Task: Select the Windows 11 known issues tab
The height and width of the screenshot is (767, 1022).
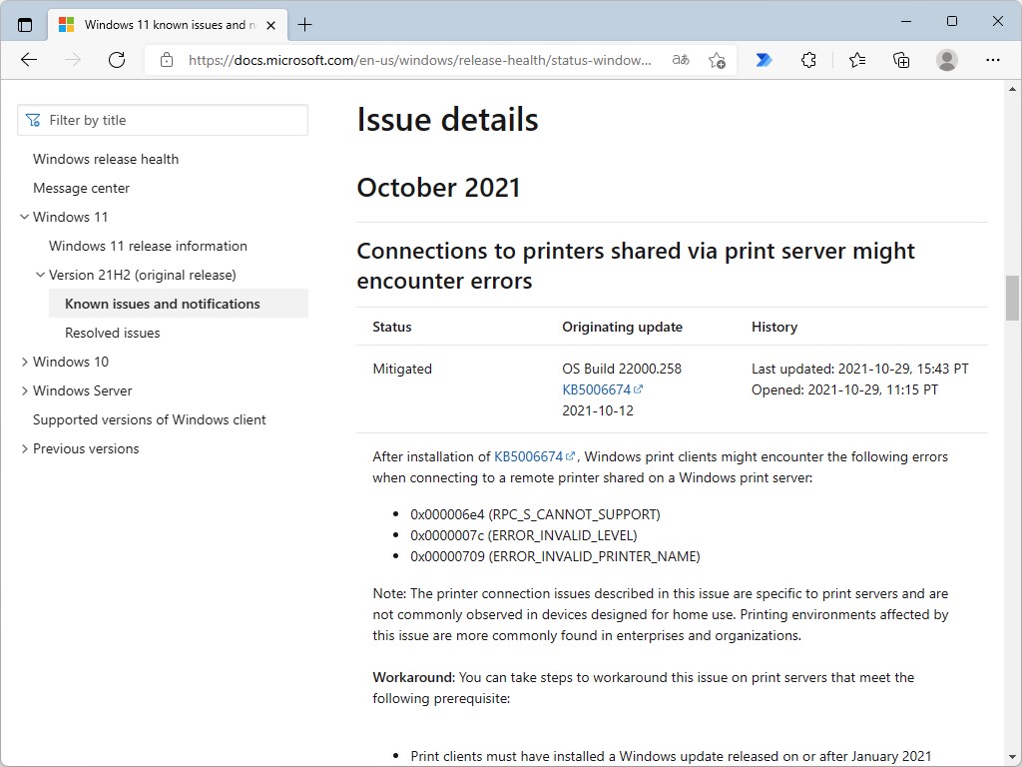Action: point(168,25)
